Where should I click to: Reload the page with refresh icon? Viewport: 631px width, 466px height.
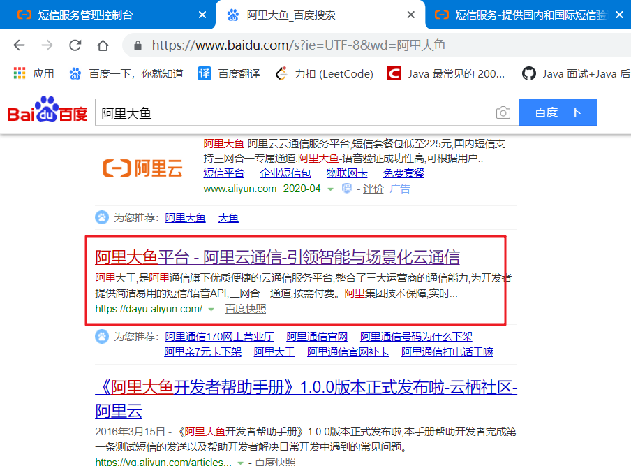point(75,45)
